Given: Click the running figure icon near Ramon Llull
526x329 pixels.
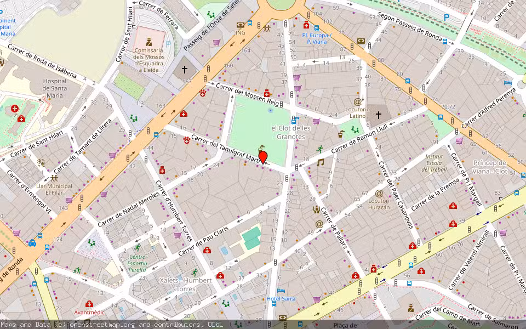Looking at the screenshot, I should coord(319,149).
